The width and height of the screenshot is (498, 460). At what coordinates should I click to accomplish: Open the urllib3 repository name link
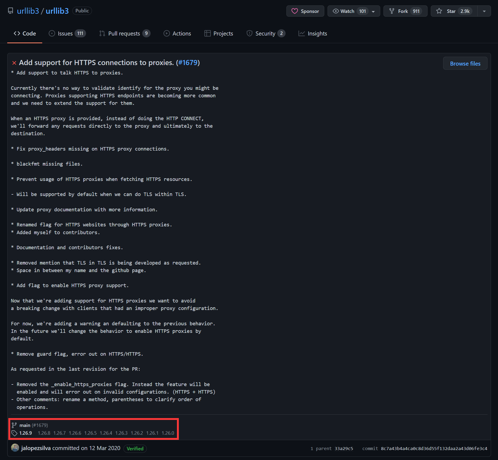pos(57,11)
